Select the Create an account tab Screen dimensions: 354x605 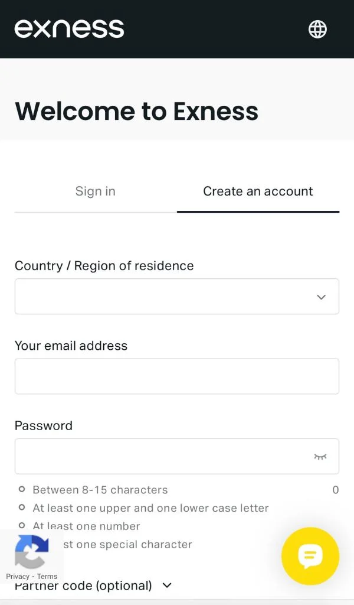[258, 191]
